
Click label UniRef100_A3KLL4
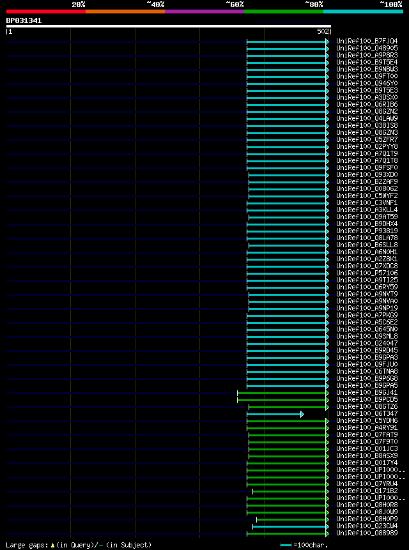[367, 210]
